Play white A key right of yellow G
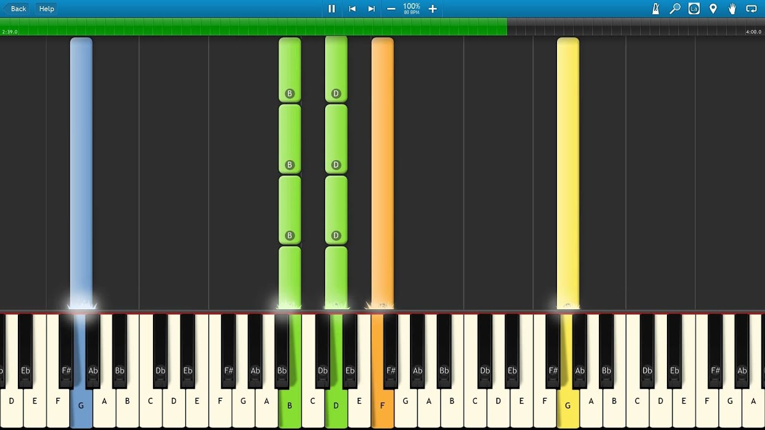Screen dimensions: 765x430 coord(591,406)
